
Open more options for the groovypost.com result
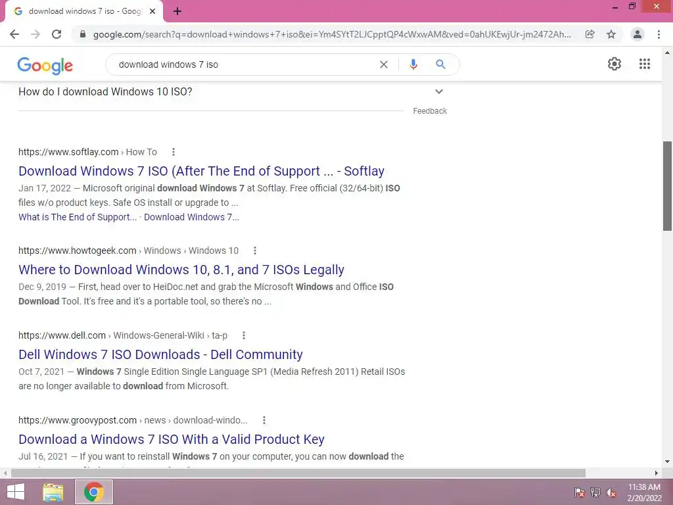(264, 420)
